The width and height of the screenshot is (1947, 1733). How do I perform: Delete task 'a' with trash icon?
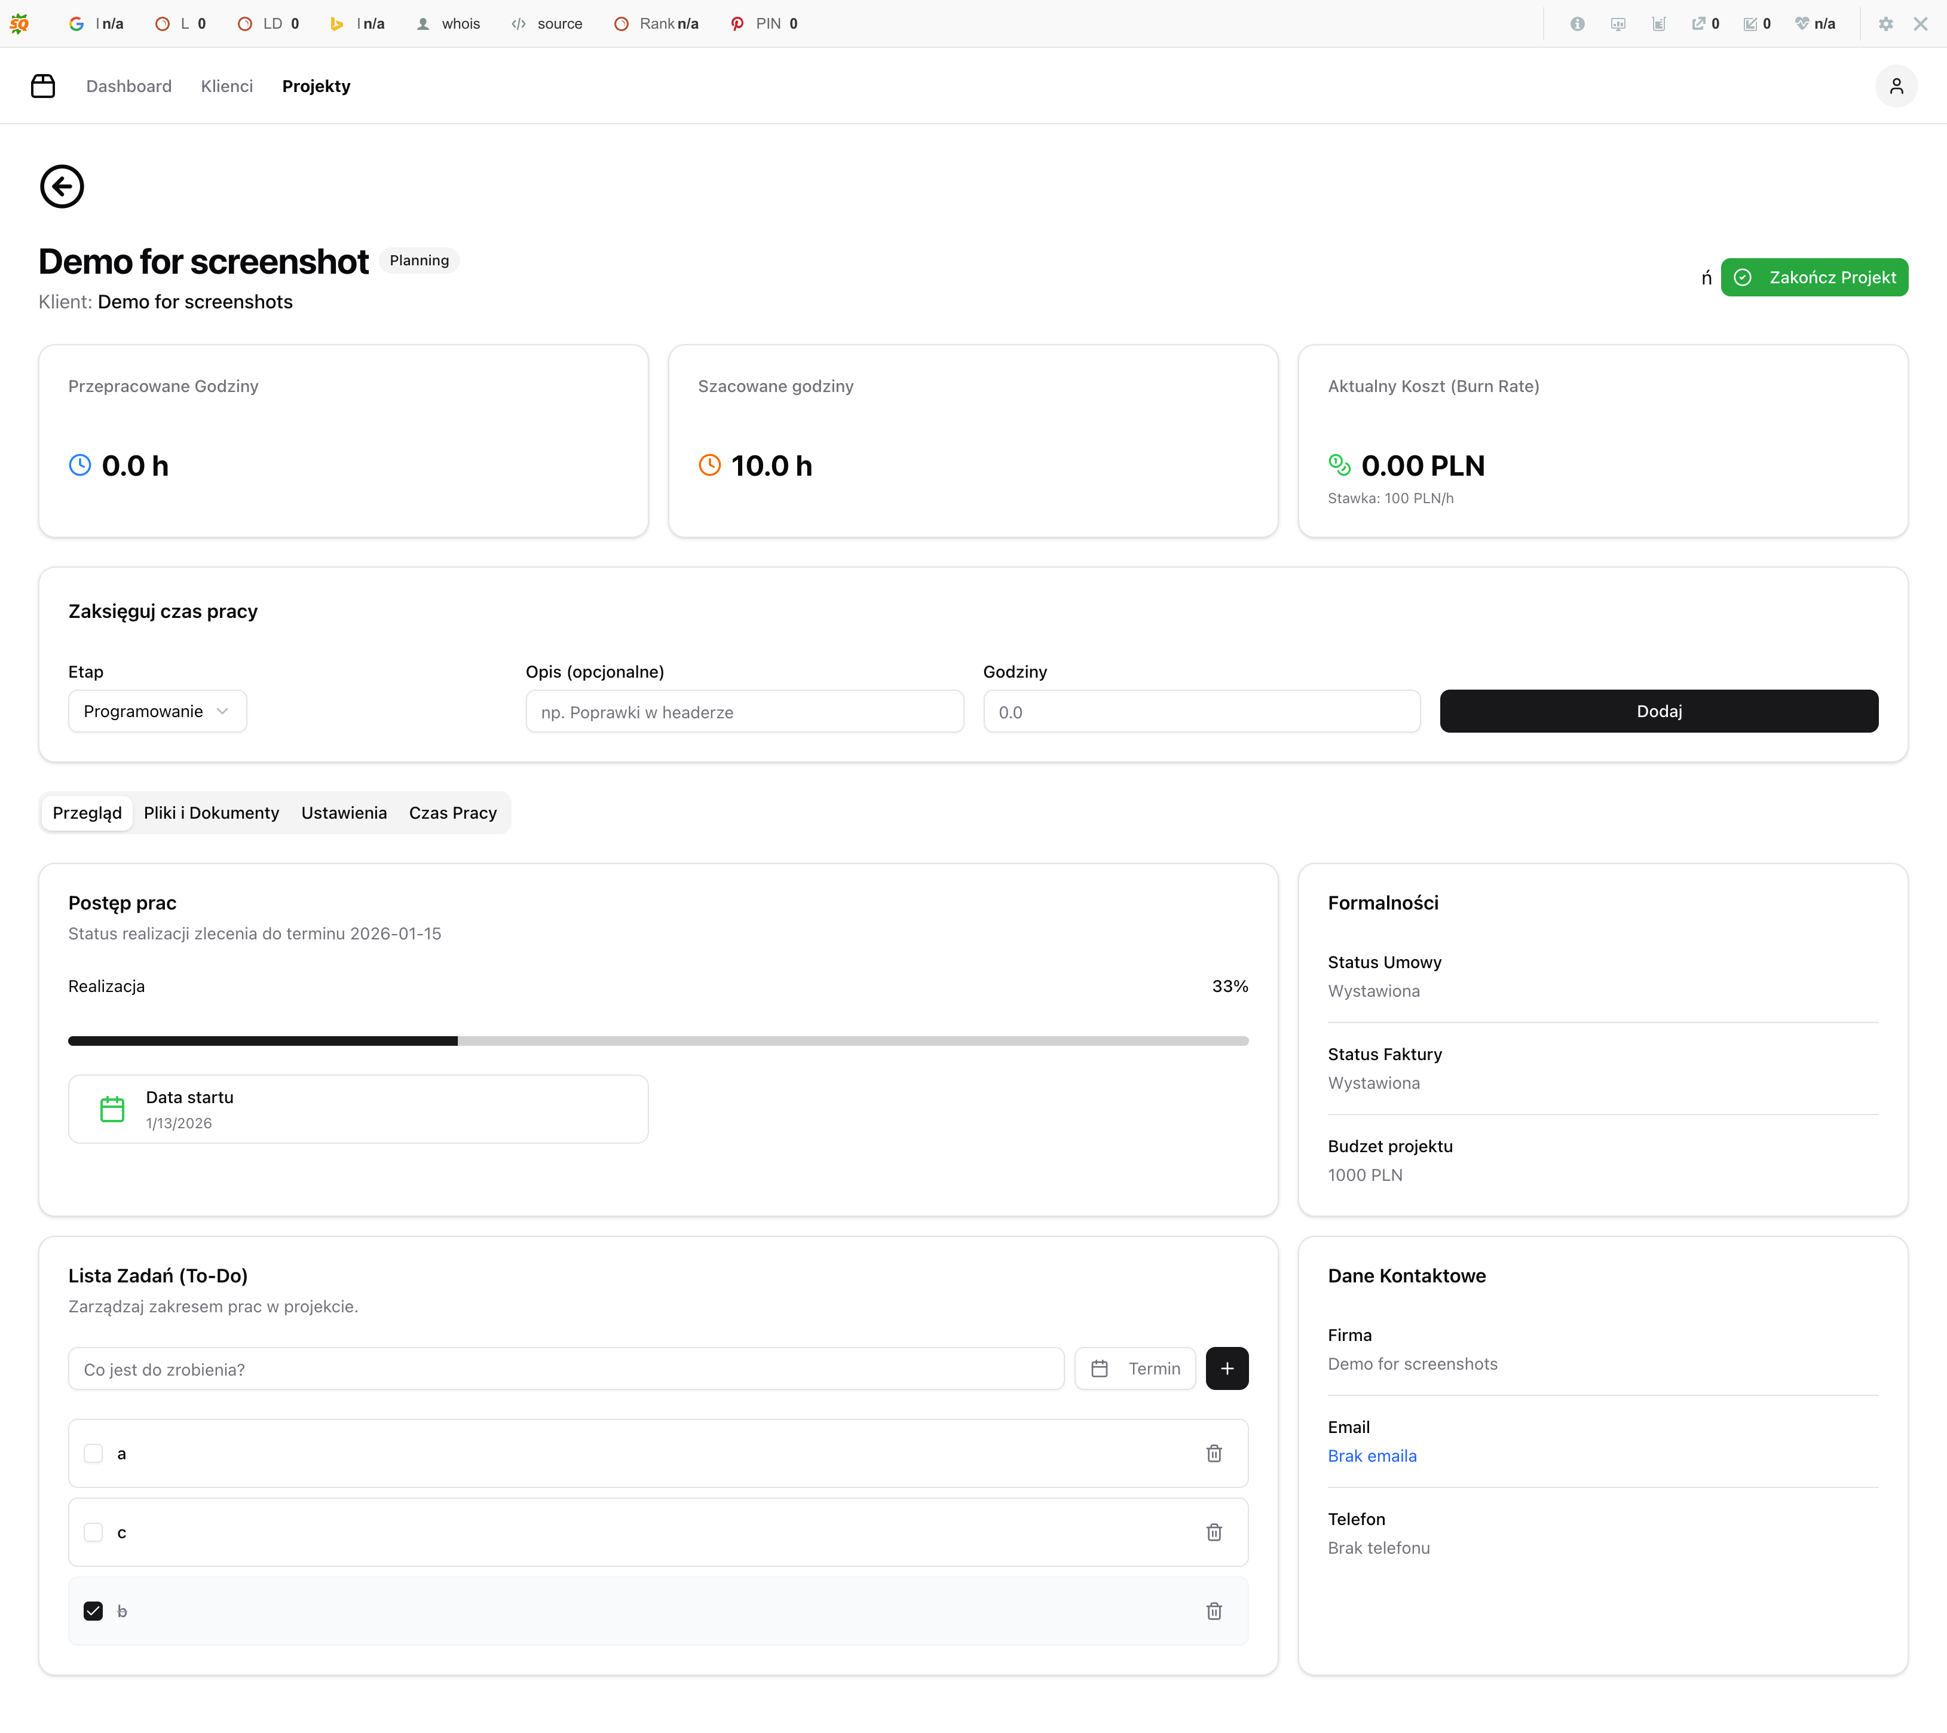[x=1214, y=1454]
